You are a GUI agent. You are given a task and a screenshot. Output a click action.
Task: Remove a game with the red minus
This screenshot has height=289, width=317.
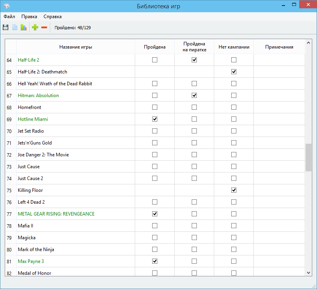pos(44,27)
